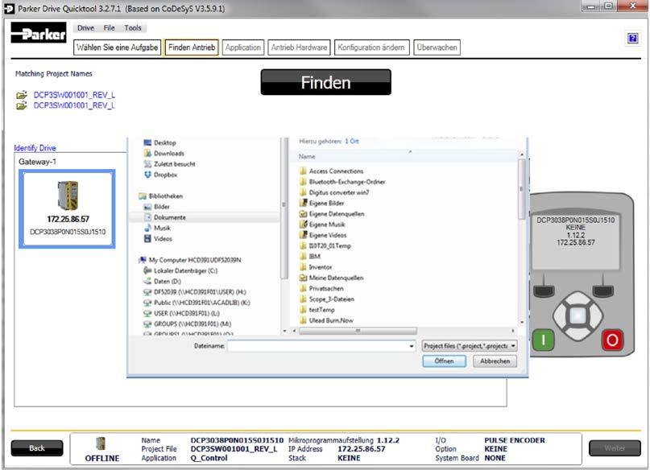Open Ulead Burn.Now folder
Viewport: 650px width, 470px height.
tap(326, 320)
